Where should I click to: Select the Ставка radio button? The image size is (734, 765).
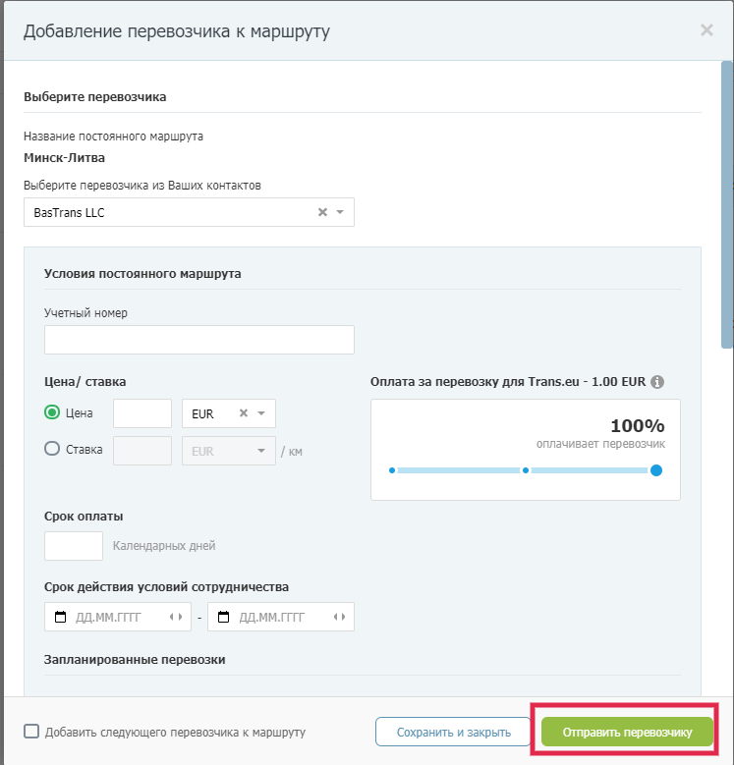[52, 449]
